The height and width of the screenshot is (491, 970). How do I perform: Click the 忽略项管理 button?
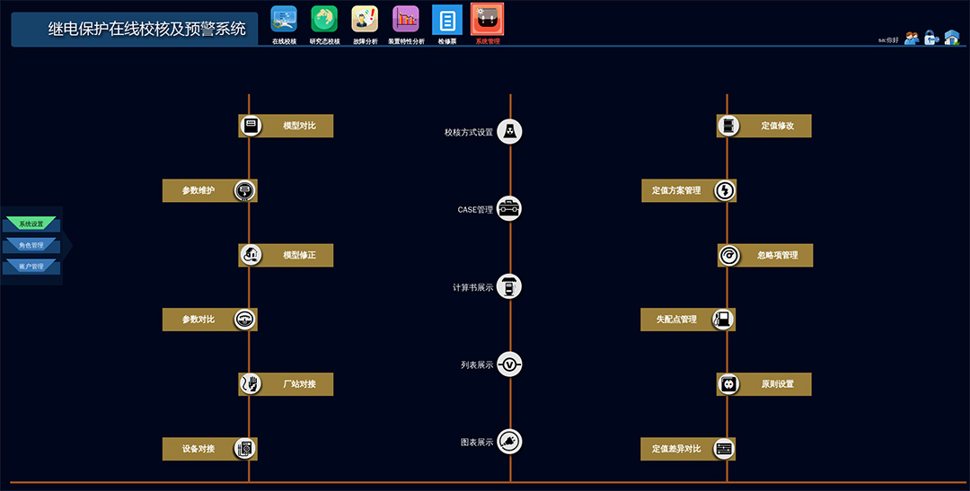click(764, 255)
